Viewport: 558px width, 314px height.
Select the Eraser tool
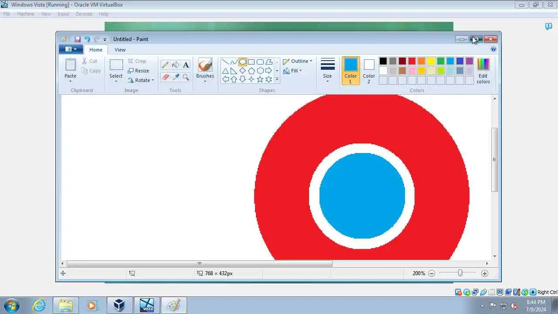tap(165, 77)
